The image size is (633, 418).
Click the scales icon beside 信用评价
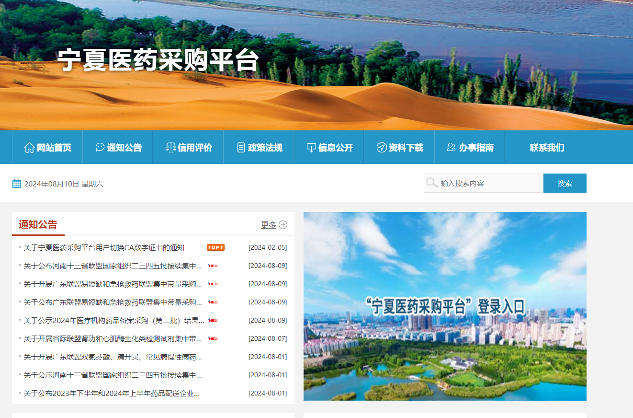click(170, 147)
